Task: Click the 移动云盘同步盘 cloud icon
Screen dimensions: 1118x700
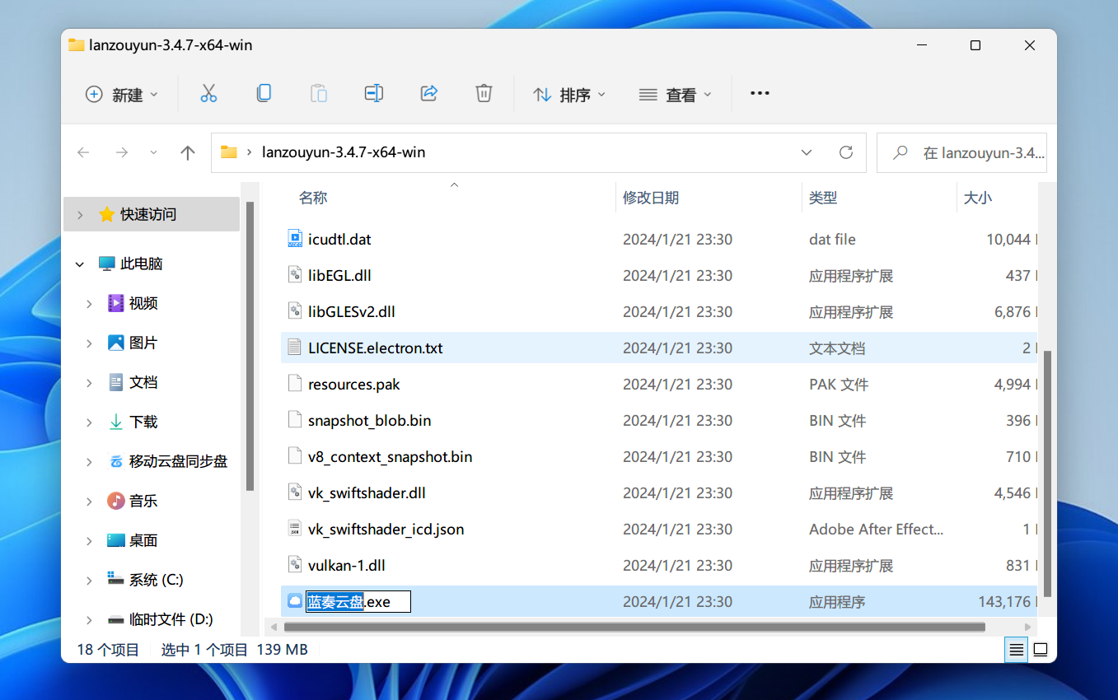Action: [116, 461]
